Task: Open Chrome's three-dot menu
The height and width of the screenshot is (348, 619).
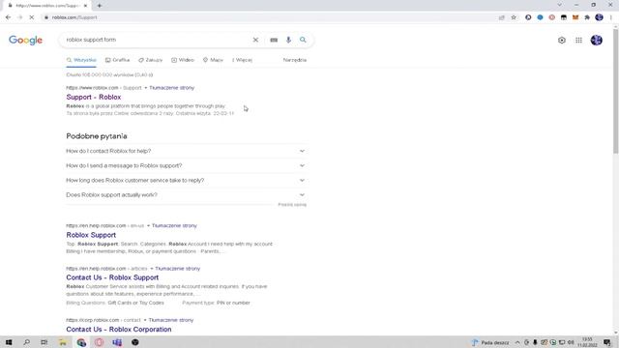Action: coord(611,17)
